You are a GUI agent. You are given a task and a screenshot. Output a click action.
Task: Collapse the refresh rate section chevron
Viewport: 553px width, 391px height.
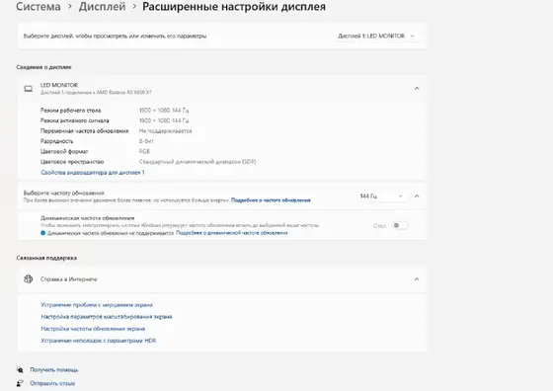[417, 196]
